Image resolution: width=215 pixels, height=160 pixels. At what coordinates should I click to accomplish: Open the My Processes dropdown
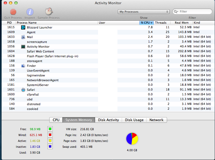(144, 12)
